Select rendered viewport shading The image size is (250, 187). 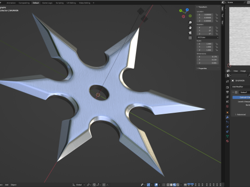(x=178, y=185)
